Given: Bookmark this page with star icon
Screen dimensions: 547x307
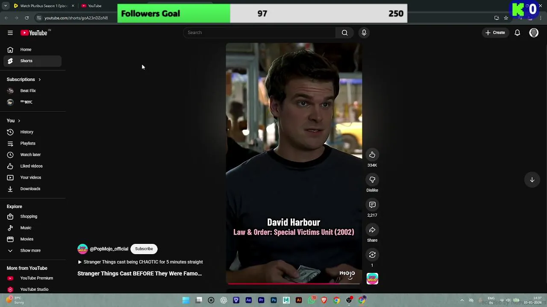Looking at the screenshot, I should point(506,18).
